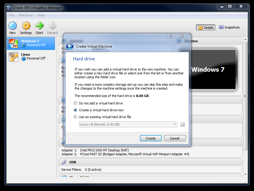Open the Linux.vdi hard drive dropdown
Screen dimensions: 254x191
coord(128,124)
